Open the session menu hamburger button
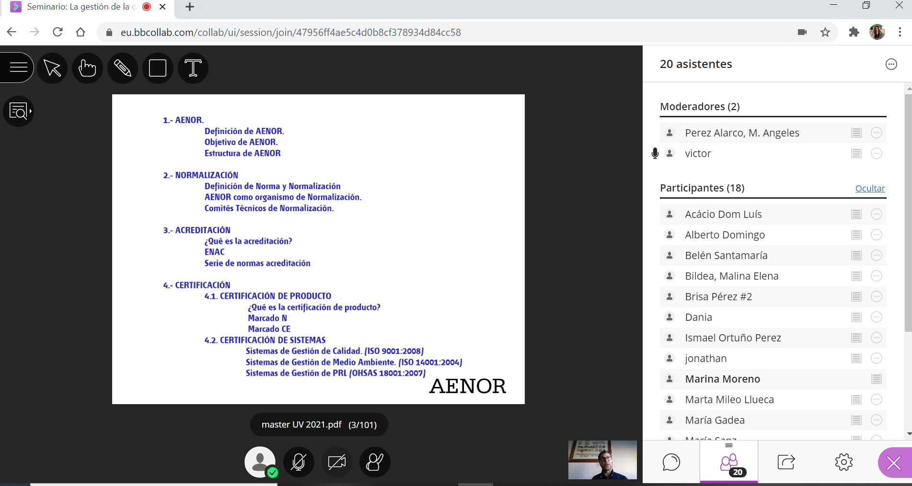The height and width of the screenshot is (486, 912). tap(18, 68)
